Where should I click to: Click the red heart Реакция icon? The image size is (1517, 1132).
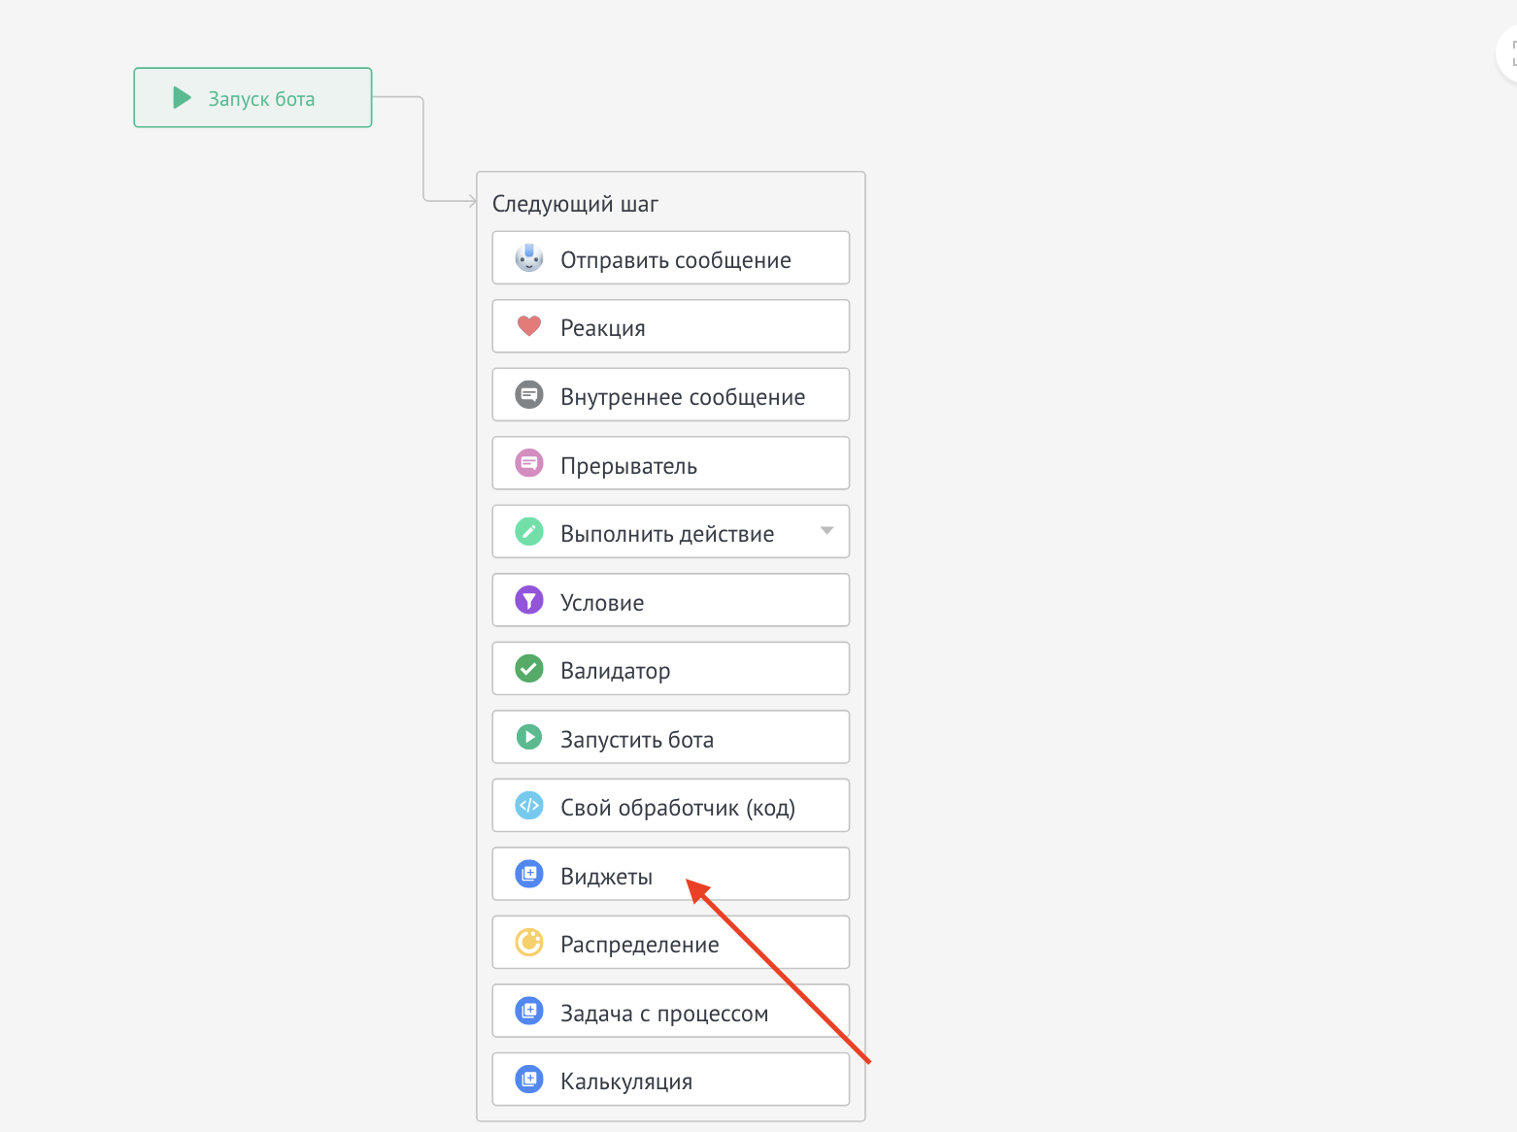529,326
